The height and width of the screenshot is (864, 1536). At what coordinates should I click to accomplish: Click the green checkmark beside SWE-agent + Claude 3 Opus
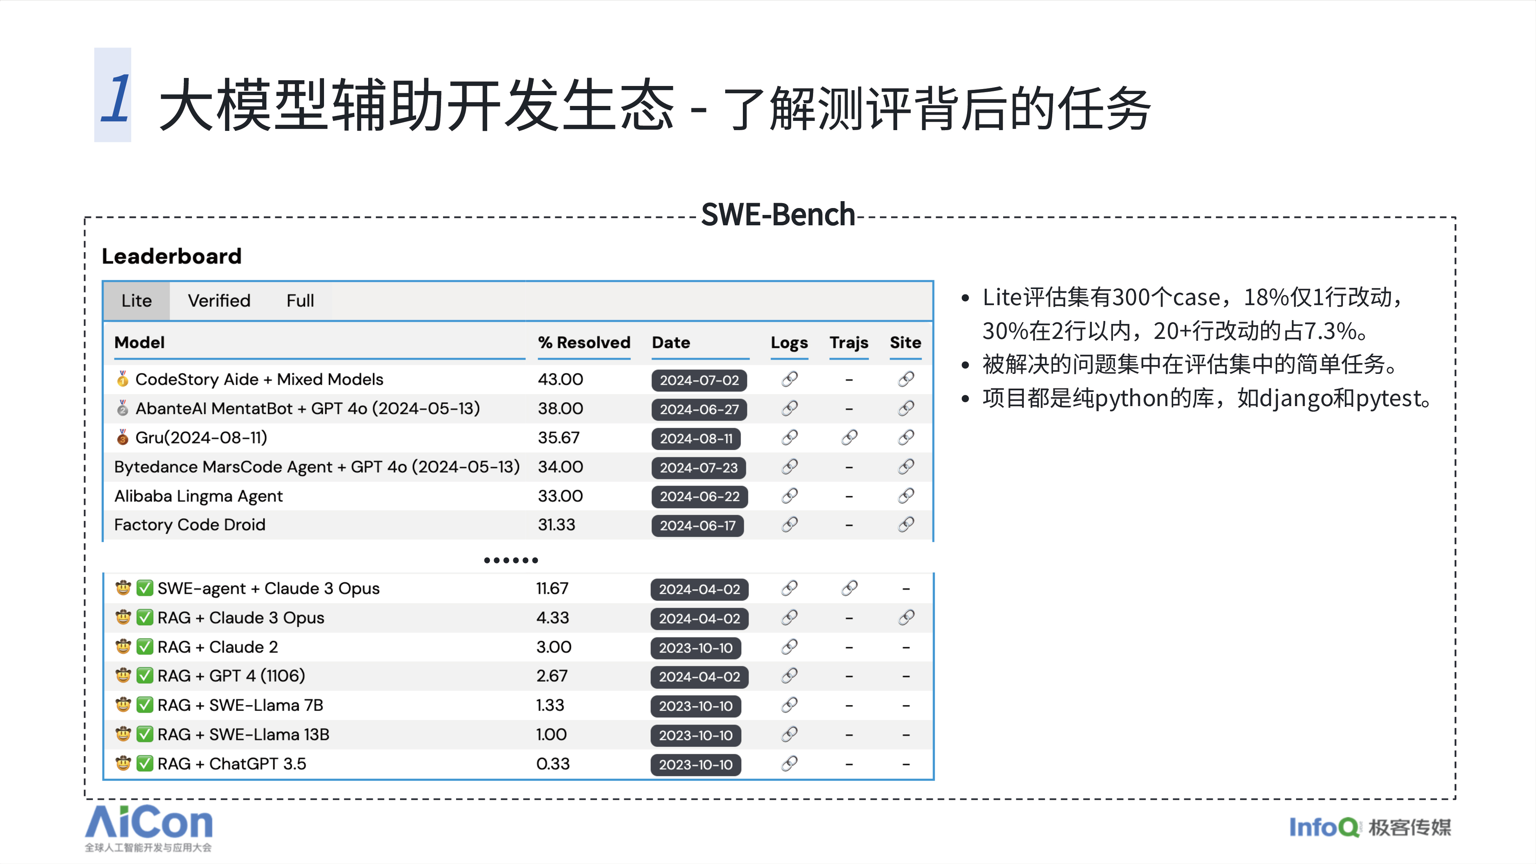[x=145, y=588]
